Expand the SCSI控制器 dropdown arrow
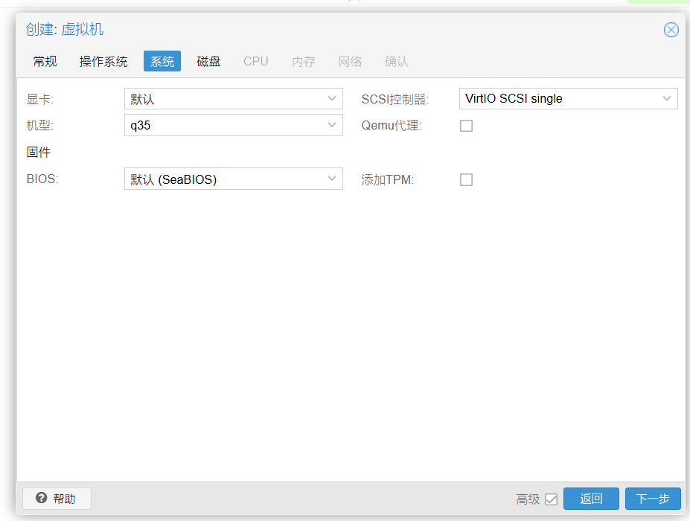Viewport: 690px width, 521px height. (667, 98)
